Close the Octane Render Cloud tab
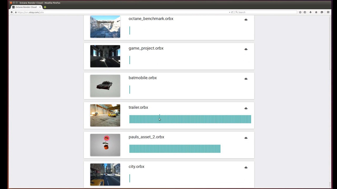The height and width of the screenshot is (189, 337). pos(40,7)
